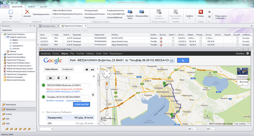
Task: Click the red Κλείσιμο ribbon icon
Action: 201,12
